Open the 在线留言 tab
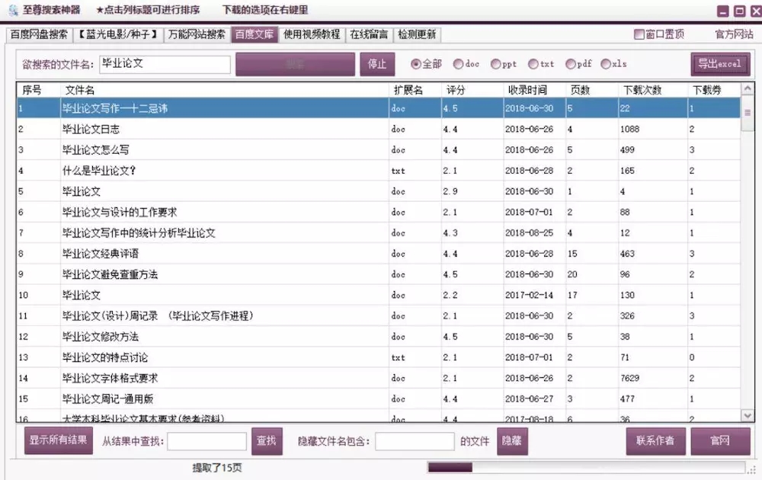 [x=368, y=34]
